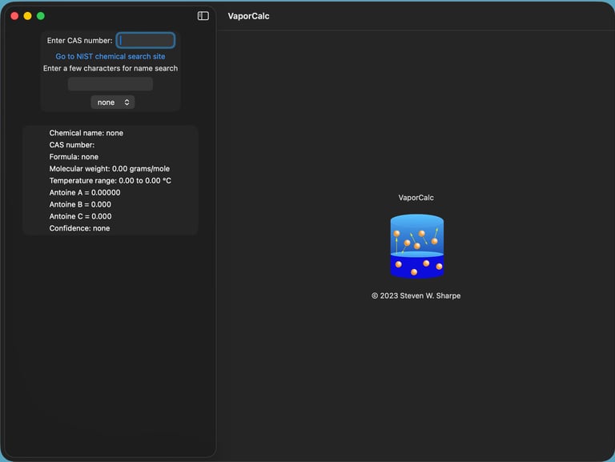
Task: Click the VaporCalc window title
Action: tap(249, 16)
